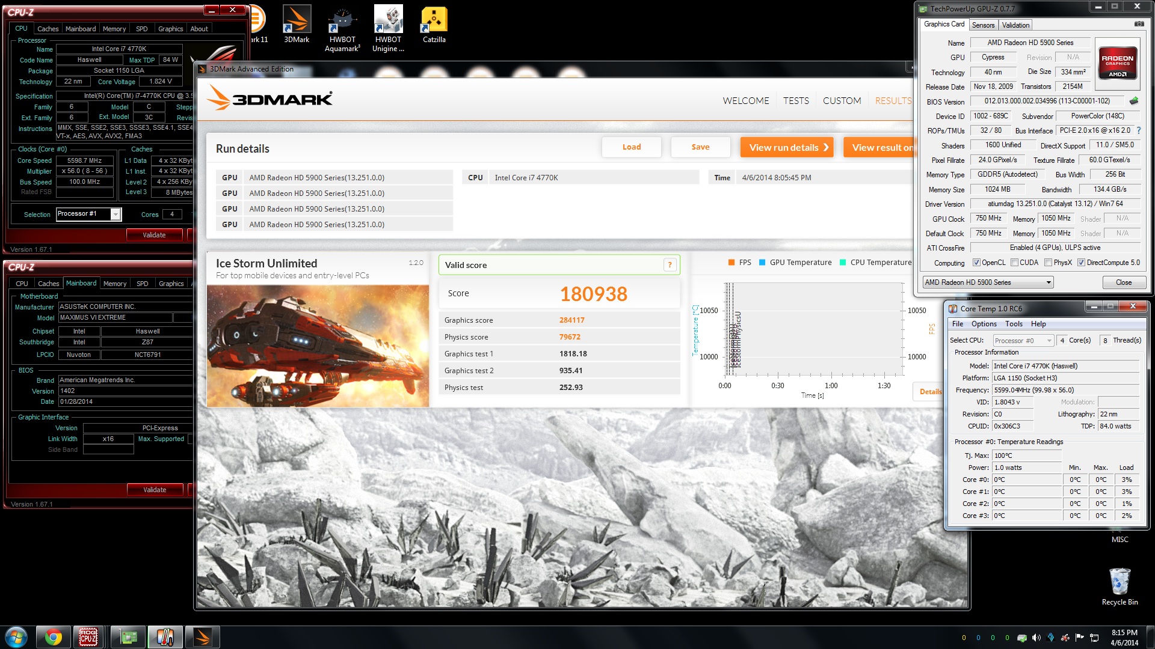1155x649 pixels.
Task: Go to WELCOME section in 3DMark
Action: (746, 100)
